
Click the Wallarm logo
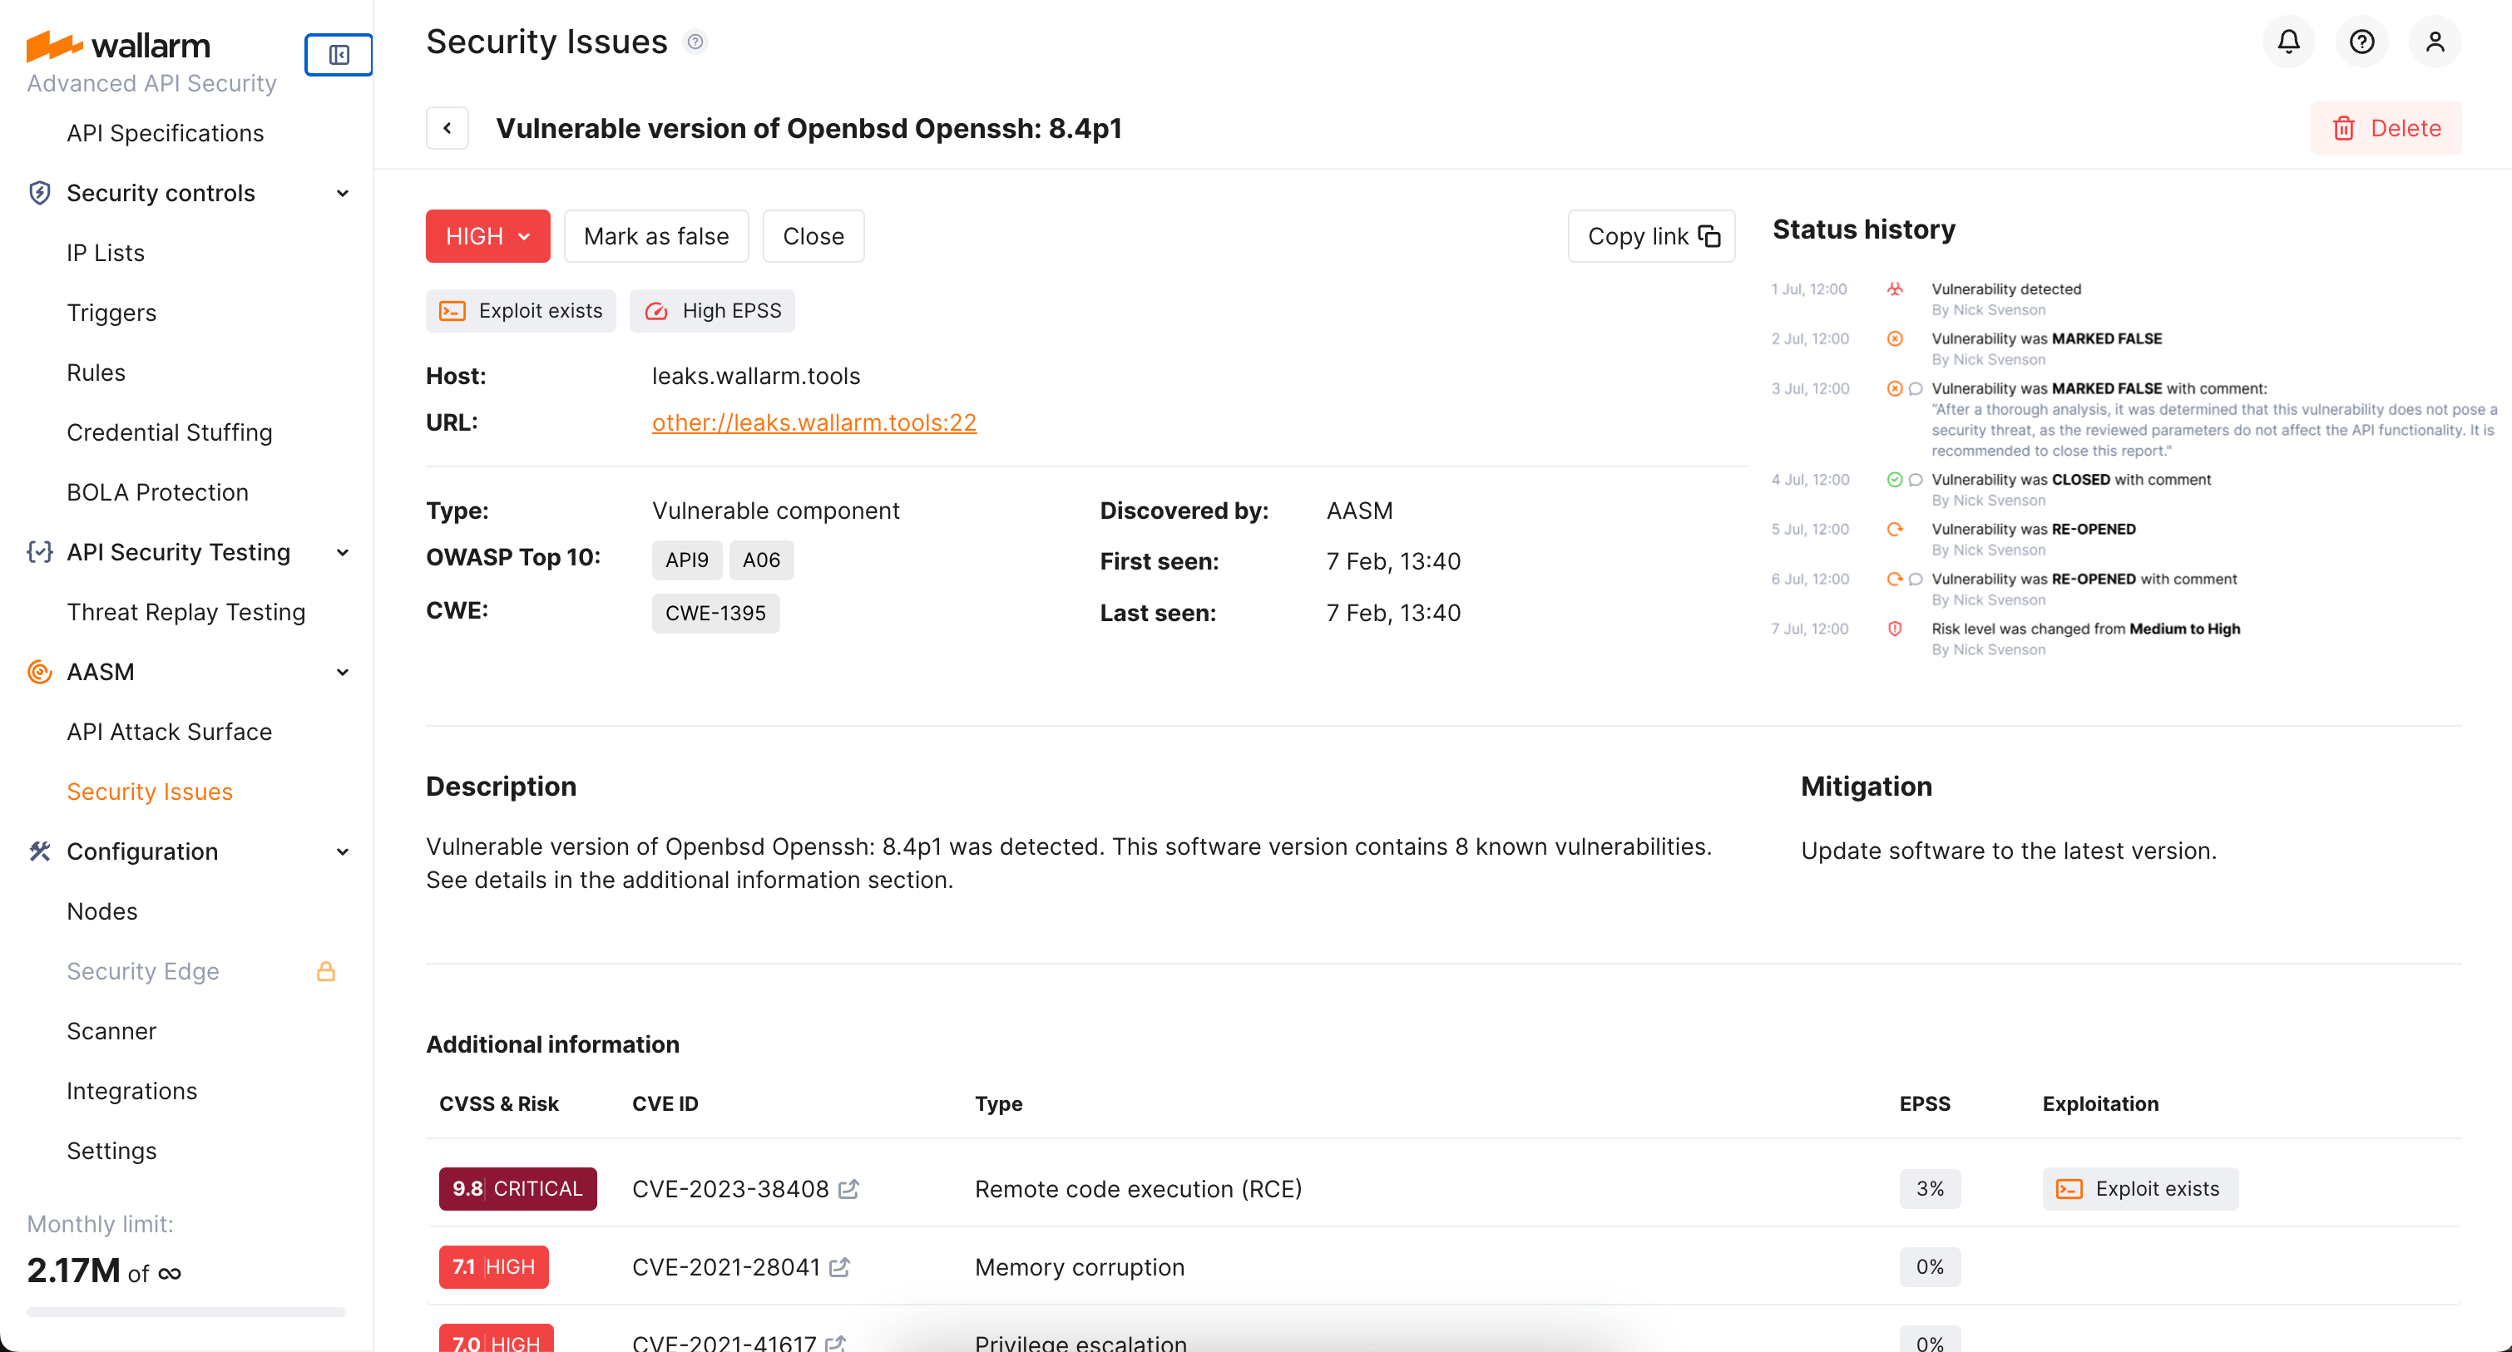[118, 45]
